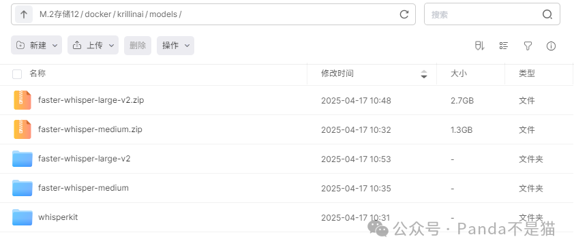Click the whisperkit folder icon
Viewport: 574px width, 252px height.
pyautogui.click(x=22, y=217)
